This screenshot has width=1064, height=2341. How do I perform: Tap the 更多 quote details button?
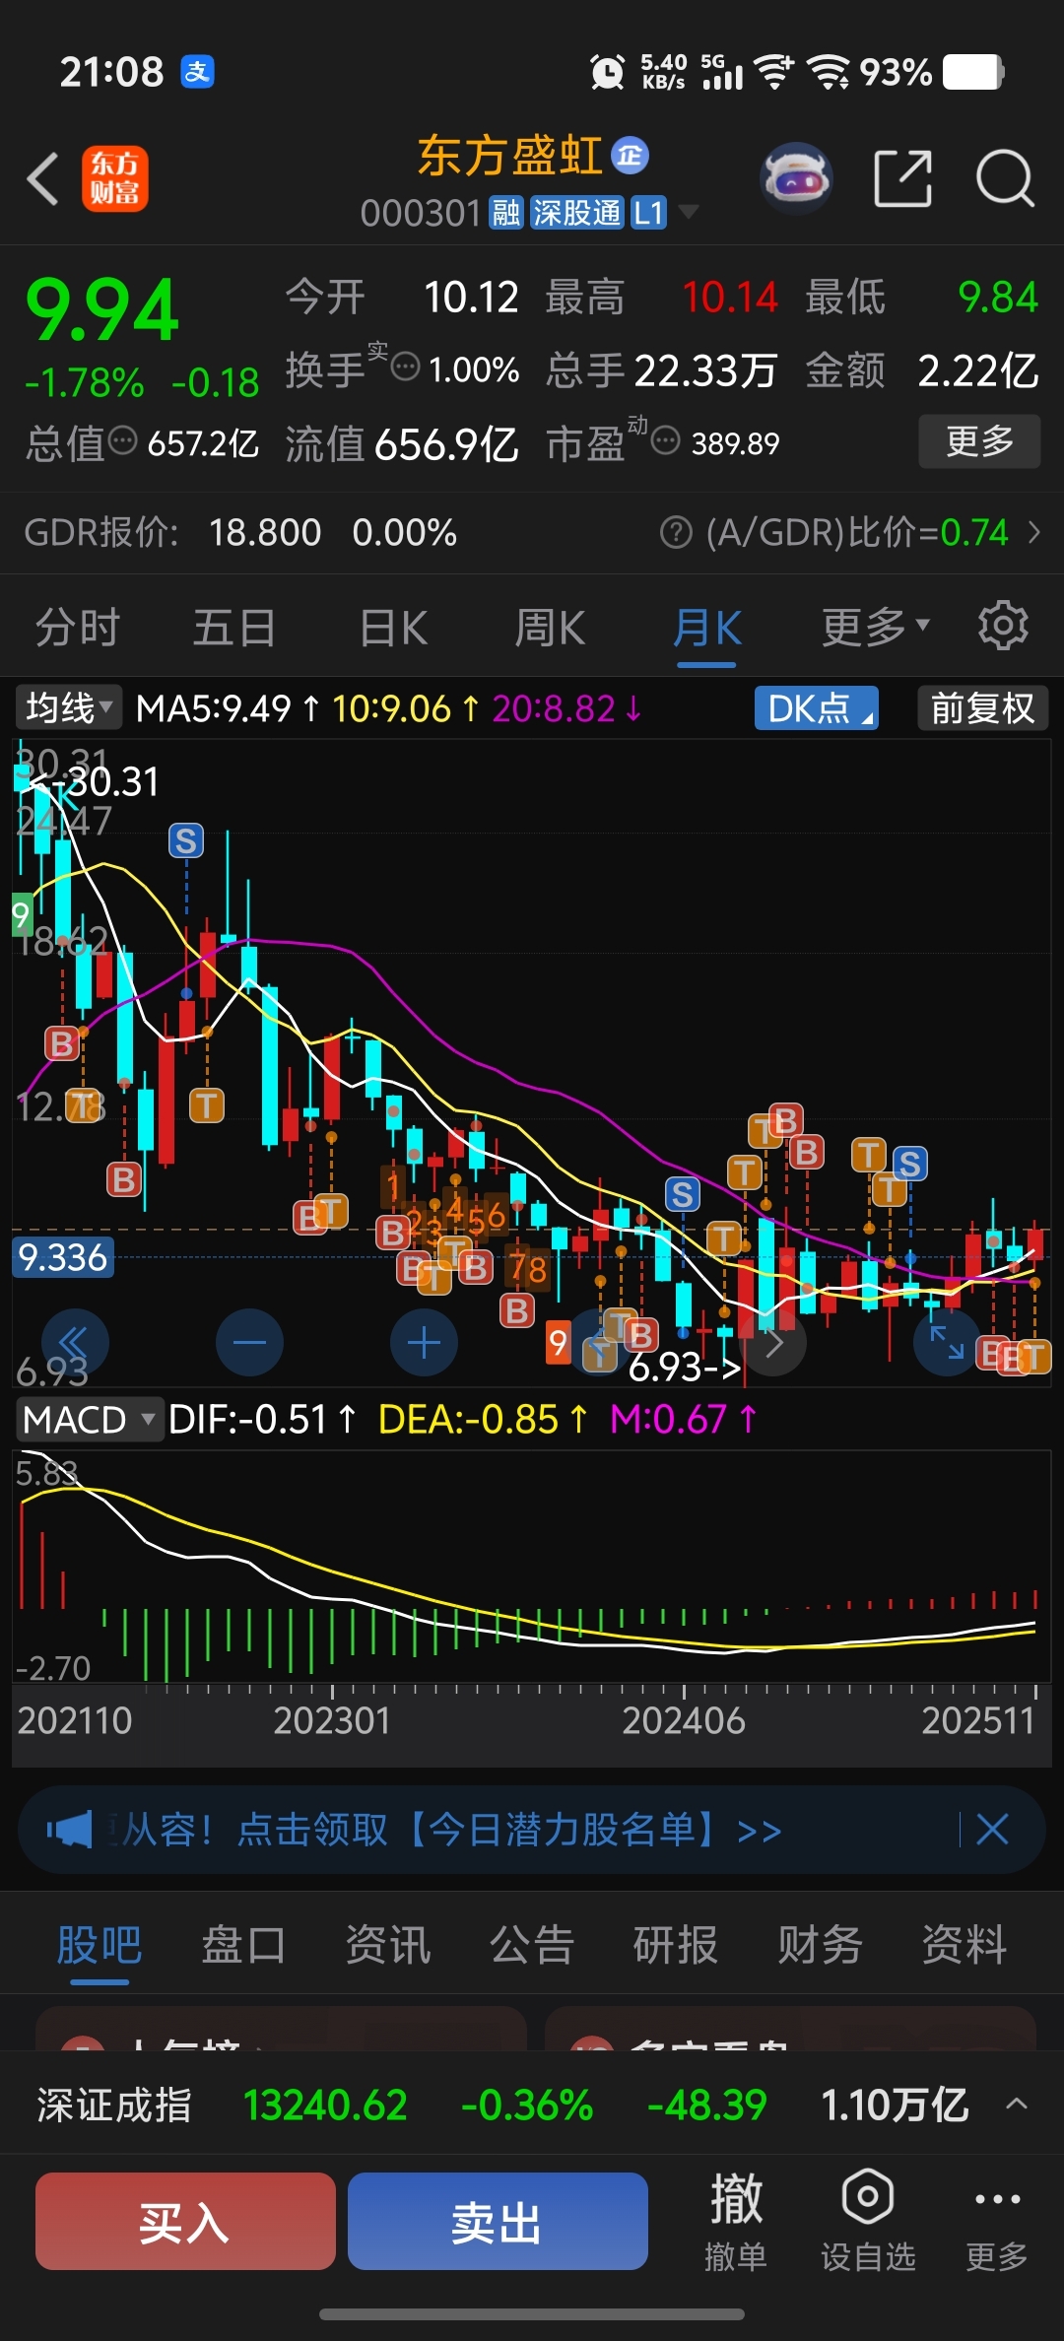979,440
